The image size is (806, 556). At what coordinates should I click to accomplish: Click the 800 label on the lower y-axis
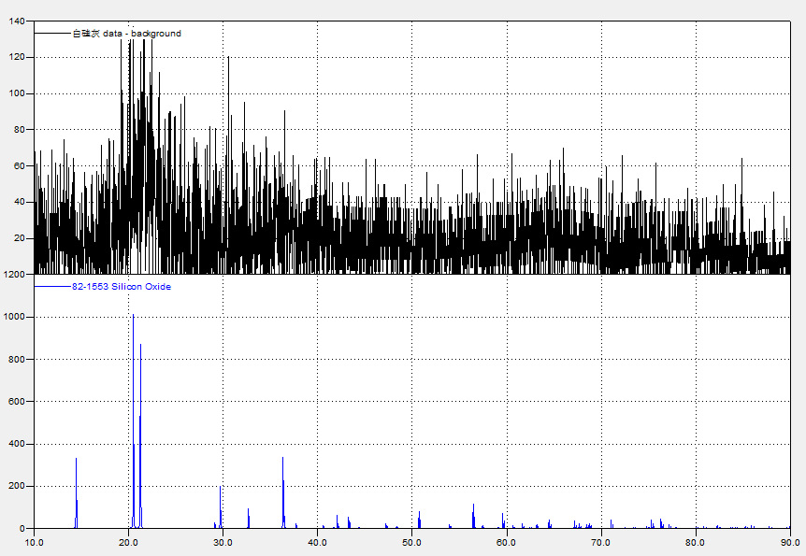[17, 359]
